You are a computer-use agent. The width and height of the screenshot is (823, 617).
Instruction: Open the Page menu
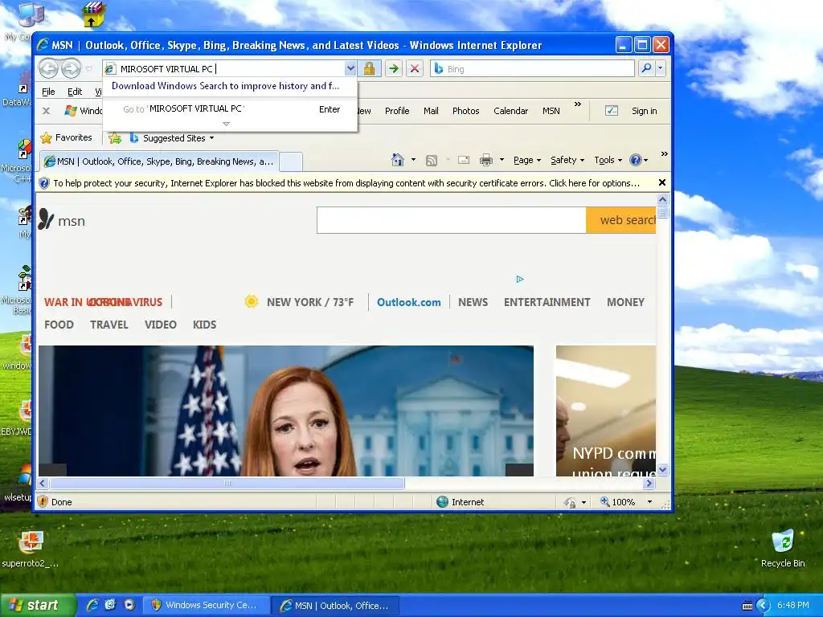click(x=527, y=161)
